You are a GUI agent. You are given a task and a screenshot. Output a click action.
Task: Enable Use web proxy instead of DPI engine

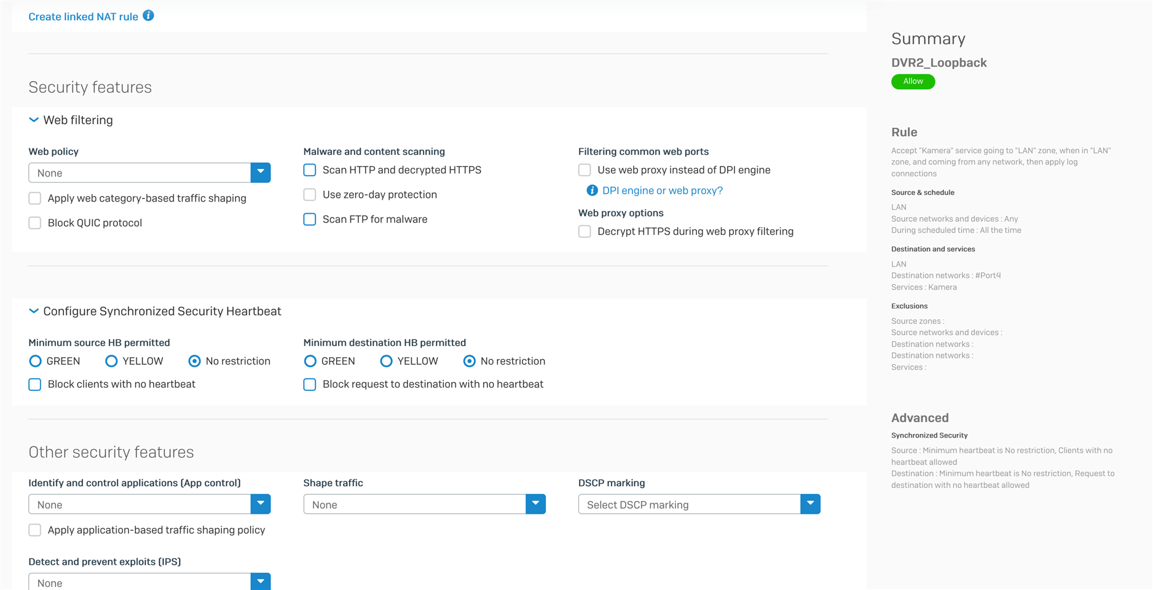pos(584,170)
